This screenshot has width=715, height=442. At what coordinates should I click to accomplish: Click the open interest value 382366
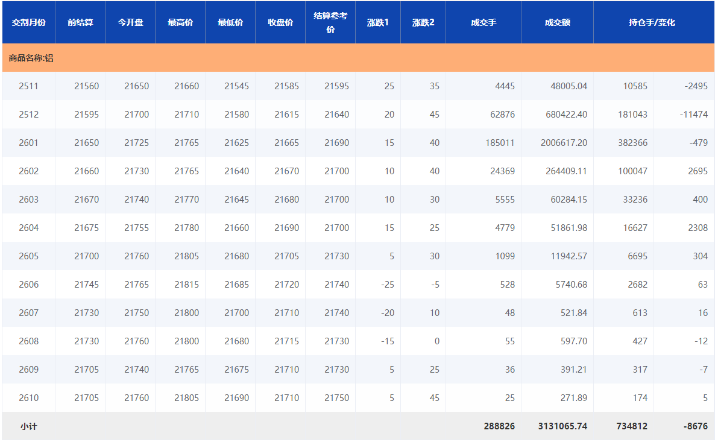pos(632,143)
